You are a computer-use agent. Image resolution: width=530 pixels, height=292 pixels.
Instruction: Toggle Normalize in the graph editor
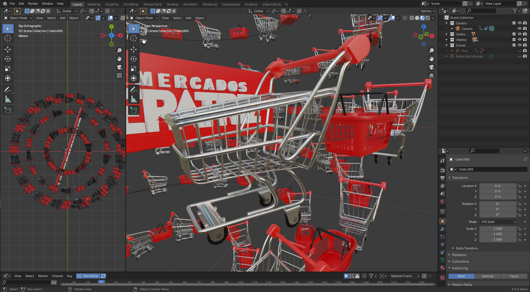click(x=88, y=276)
